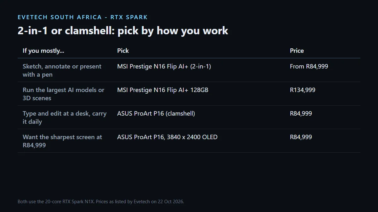
Task: Click 'Run the largest AI models' row label
Action: pos(63,94)
